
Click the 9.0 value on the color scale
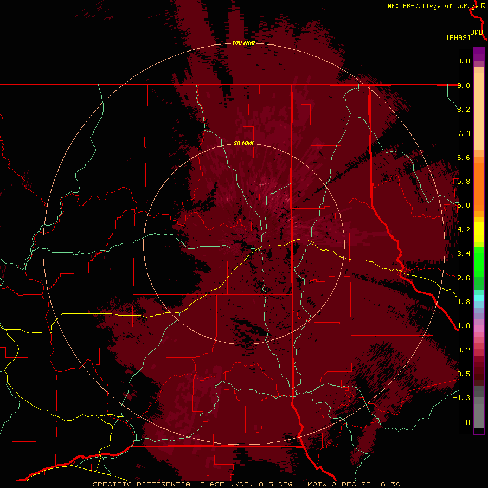464,85
